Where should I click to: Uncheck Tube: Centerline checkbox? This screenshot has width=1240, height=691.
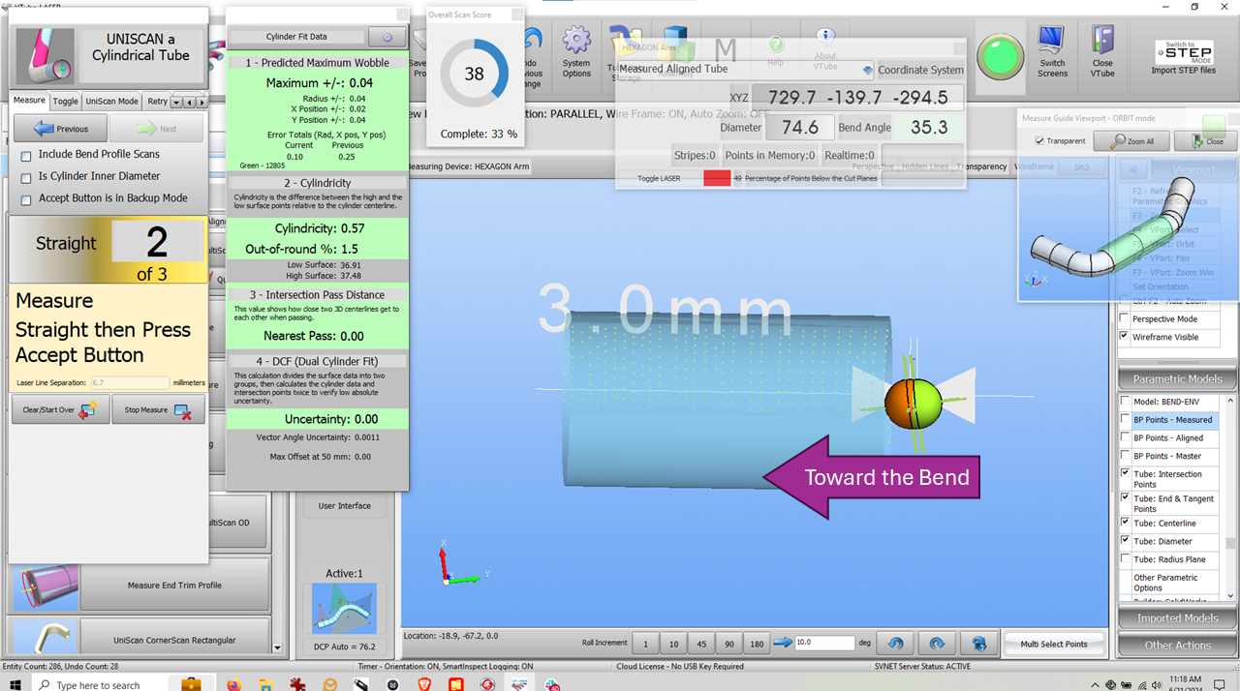click(x=1124, y=523)
